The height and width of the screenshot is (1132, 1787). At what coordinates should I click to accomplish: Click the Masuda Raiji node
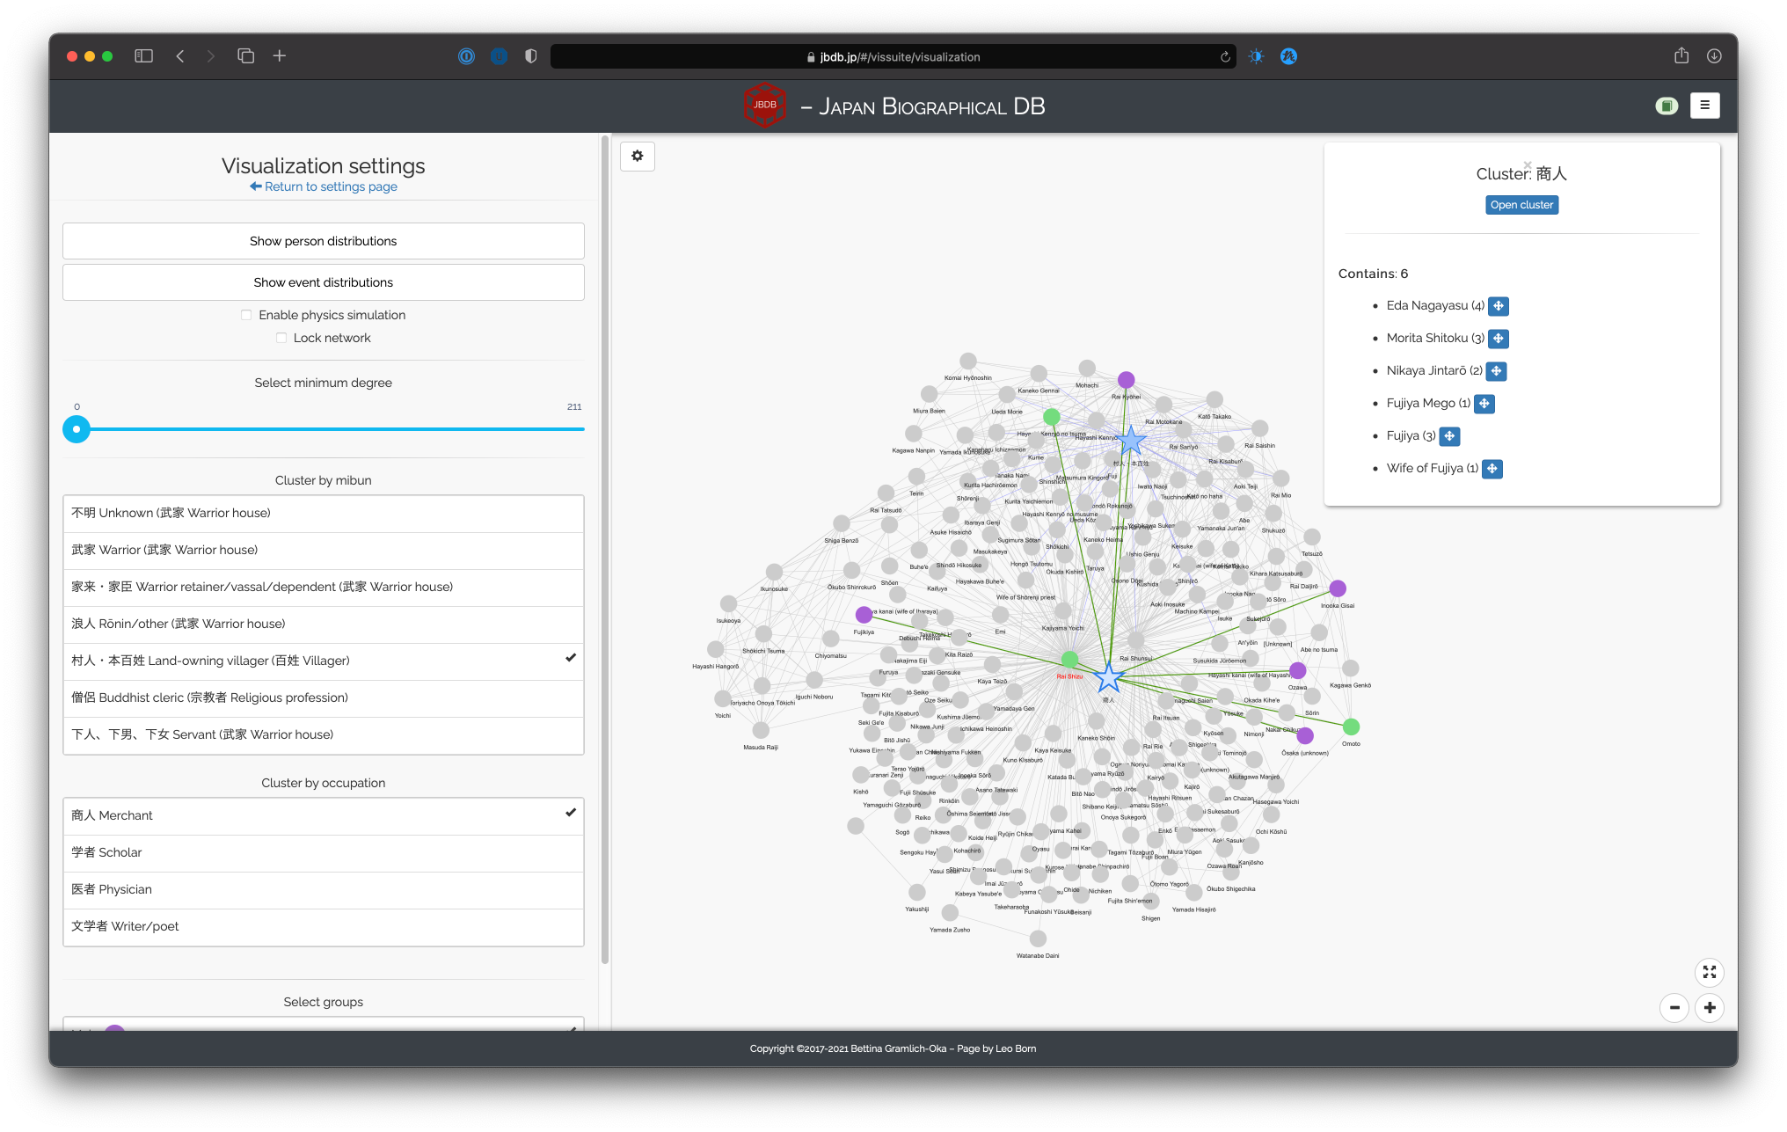pyautogui.click(x=761, y=730)
